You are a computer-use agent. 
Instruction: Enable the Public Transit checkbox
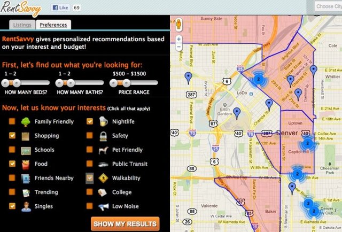89,164
